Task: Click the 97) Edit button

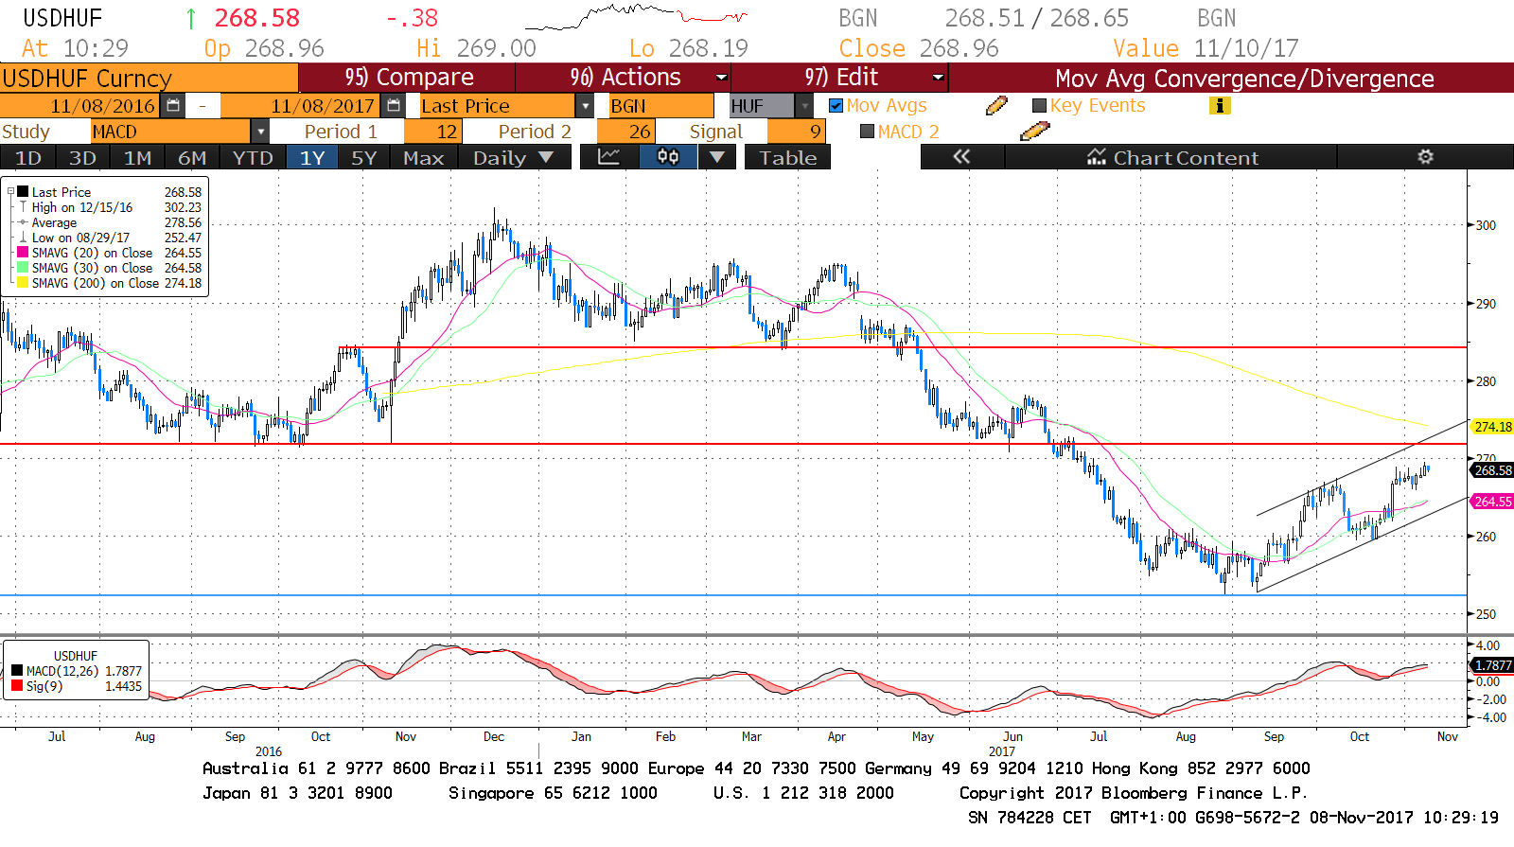Action: point(840,78)
